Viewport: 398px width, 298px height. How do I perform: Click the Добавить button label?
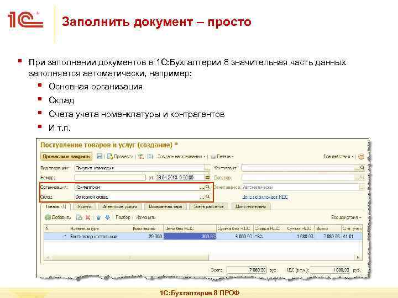coord(61,217)
